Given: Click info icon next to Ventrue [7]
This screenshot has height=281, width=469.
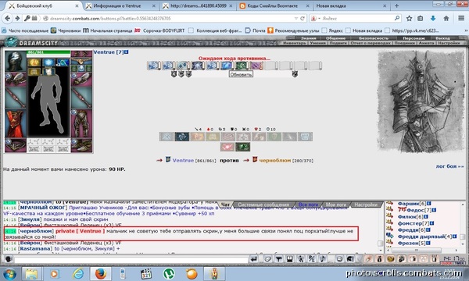Looking at the screenshot, I should (x=126, y=52).
